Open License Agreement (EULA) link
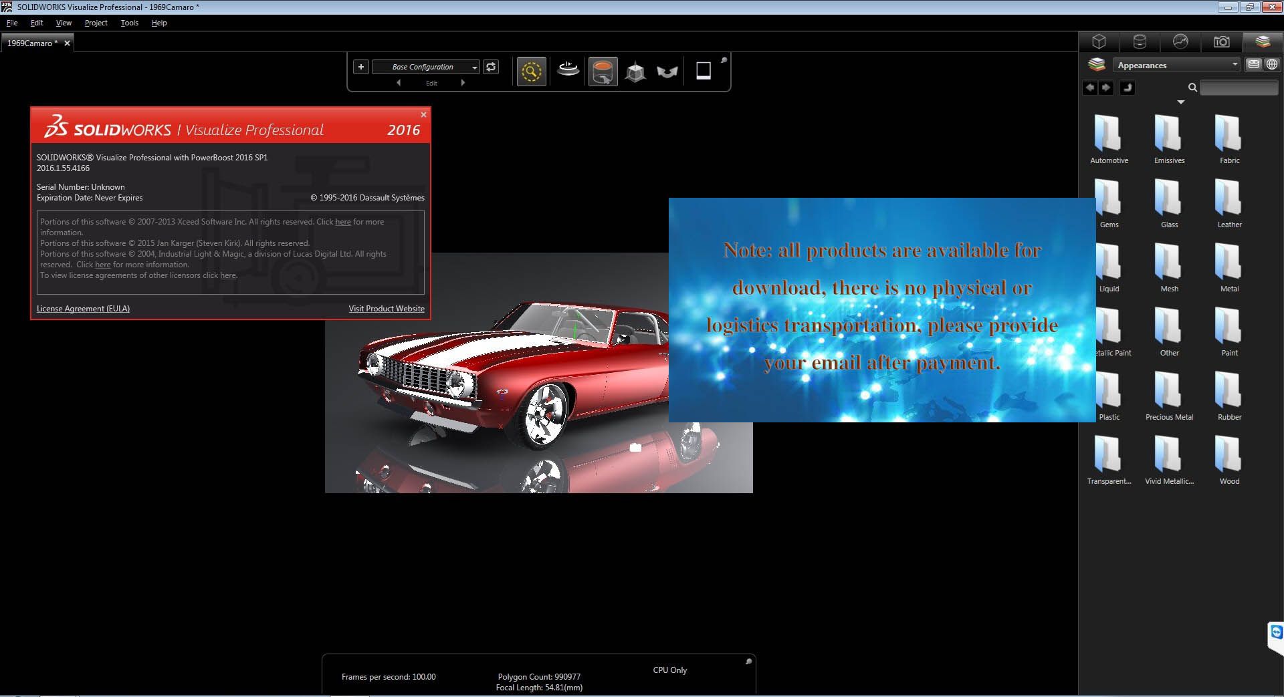The width and height of the screenshot is (1284, 697). point(83,309)
